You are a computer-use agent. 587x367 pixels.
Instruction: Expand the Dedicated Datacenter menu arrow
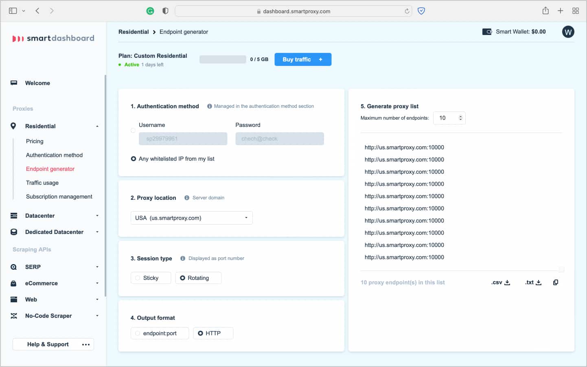click(x=97, y=232)
